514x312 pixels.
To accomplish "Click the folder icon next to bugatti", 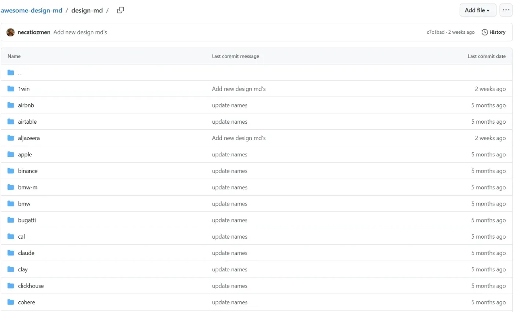I will 11,220.
